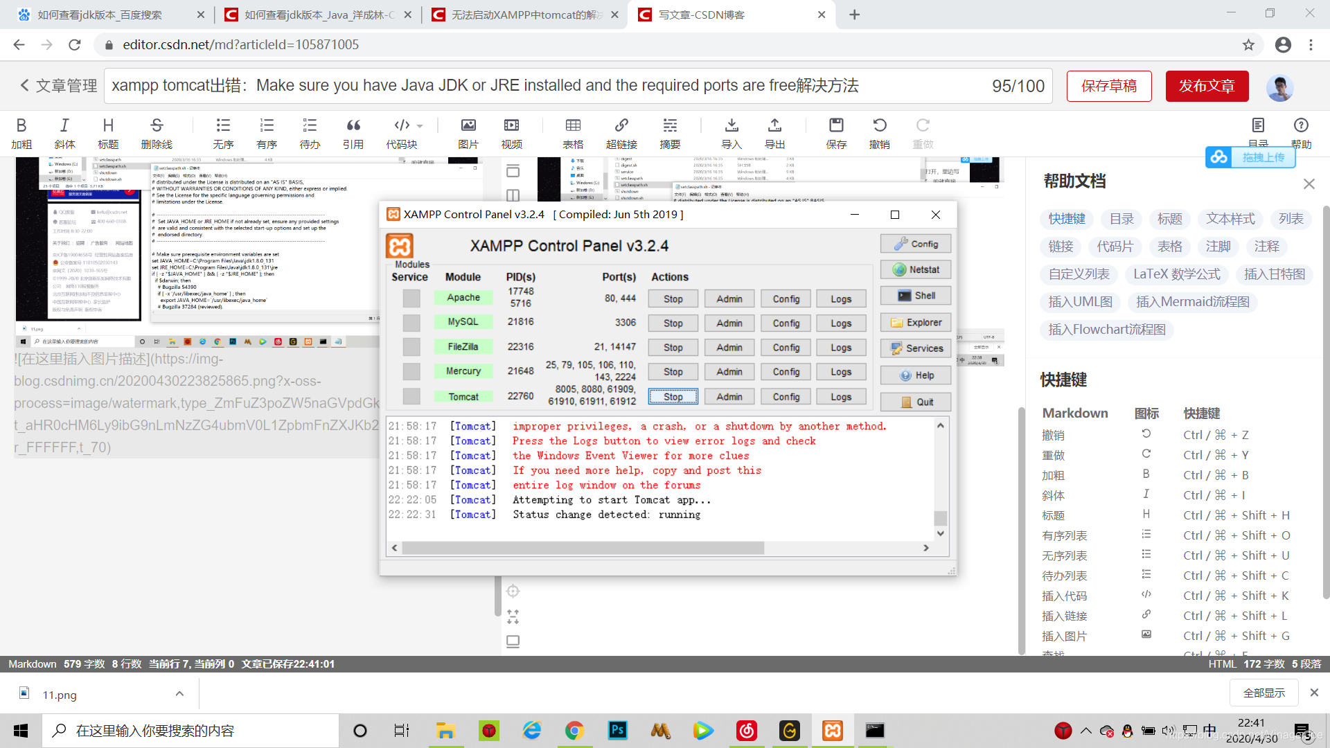Expand the 11.png download item menu
The image size is (1330, 748).
click(179, 694)
